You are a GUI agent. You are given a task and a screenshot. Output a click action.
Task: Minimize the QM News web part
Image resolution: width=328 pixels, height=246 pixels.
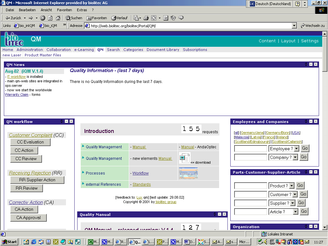(x=311, y=64)
